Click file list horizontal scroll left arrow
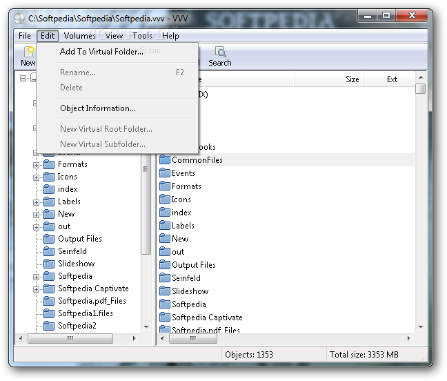This screenshot has width=447, height=381. pos(162,338)
